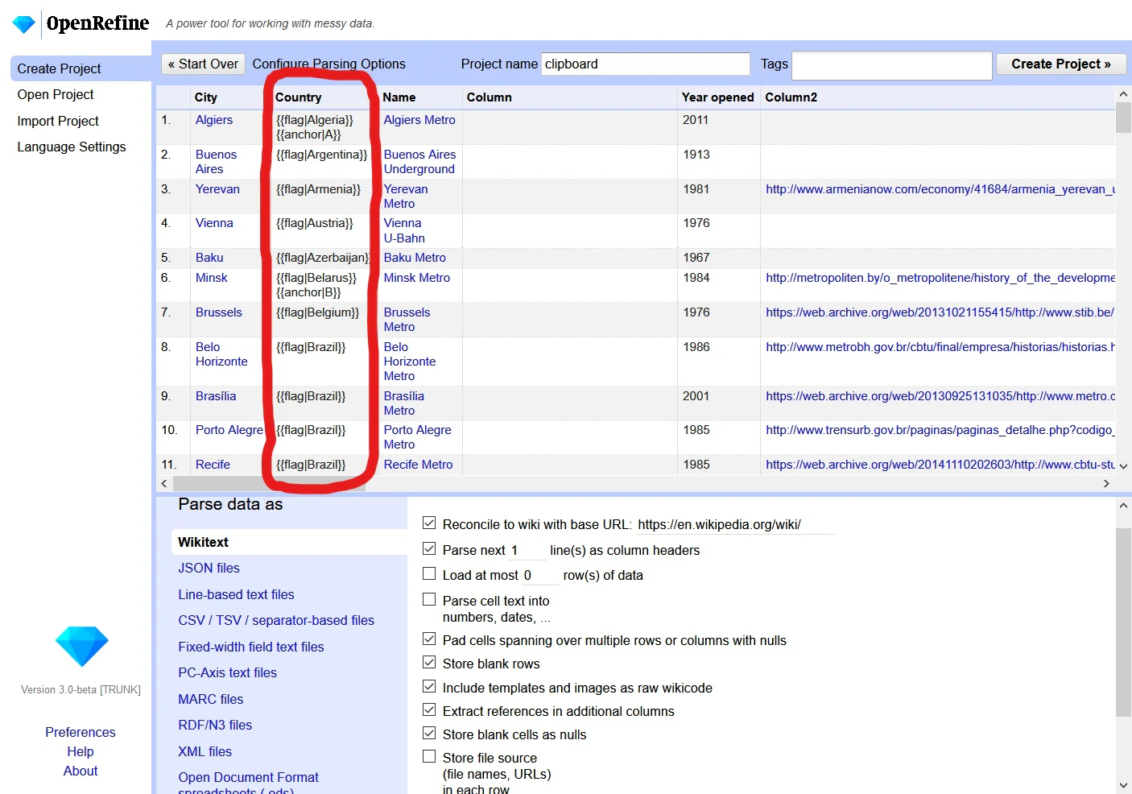Click the Load at most rows count field

[x=540, y=575]
